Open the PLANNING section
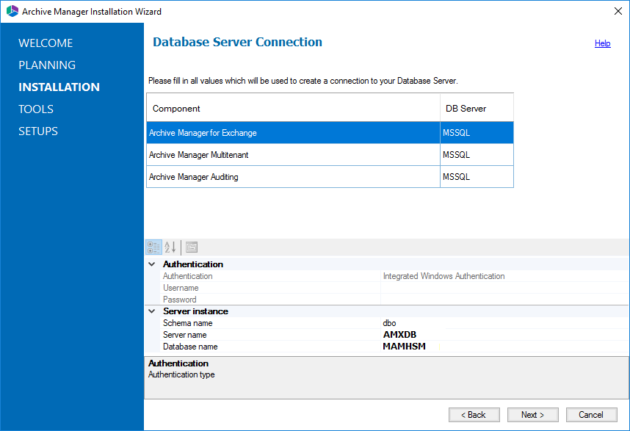630x431 pixels. (x=47, y=65)
